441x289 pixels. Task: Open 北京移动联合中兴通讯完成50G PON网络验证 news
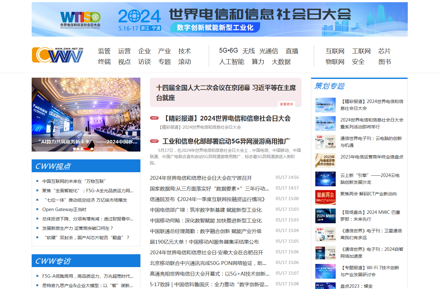click(208, 263)
